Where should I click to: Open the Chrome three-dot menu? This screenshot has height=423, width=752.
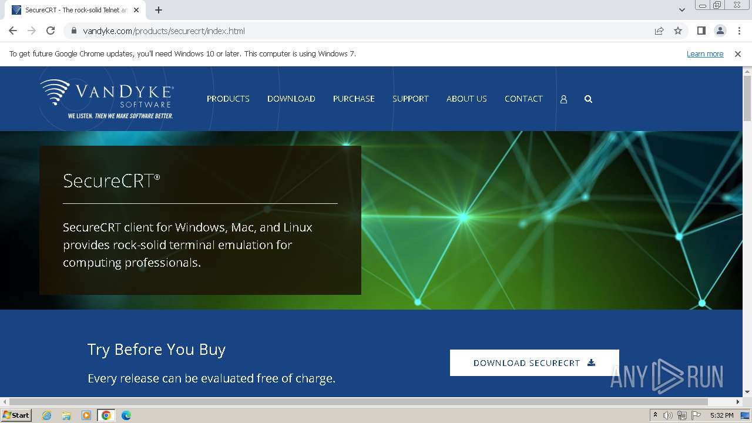click(x=739, y=31)
